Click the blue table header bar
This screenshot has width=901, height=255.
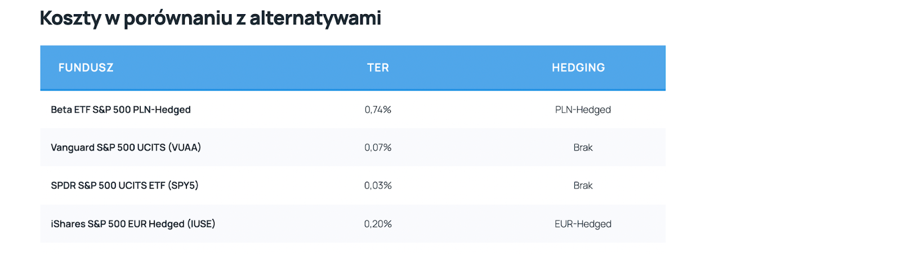(353, 68)
